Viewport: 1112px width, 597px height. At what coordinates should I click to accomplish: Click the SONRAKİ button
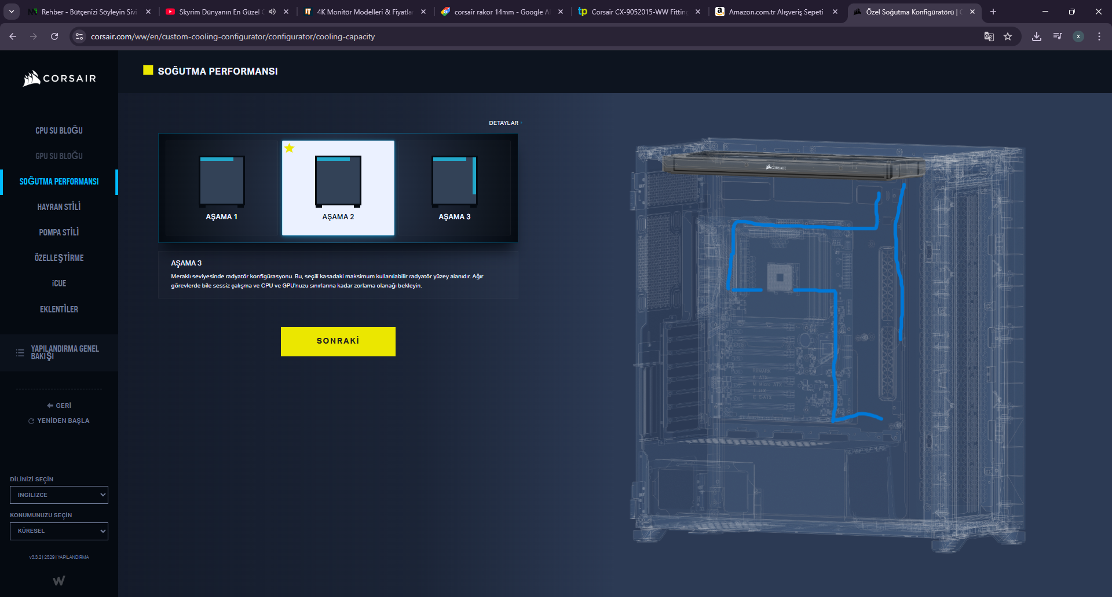click(x=338, y=341)
